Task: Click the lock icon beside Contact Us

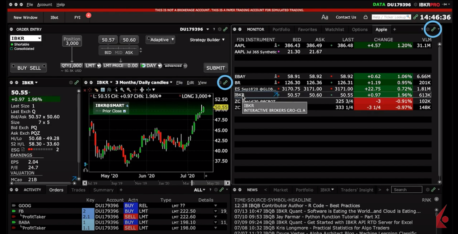Action: (x=365, y=17)
